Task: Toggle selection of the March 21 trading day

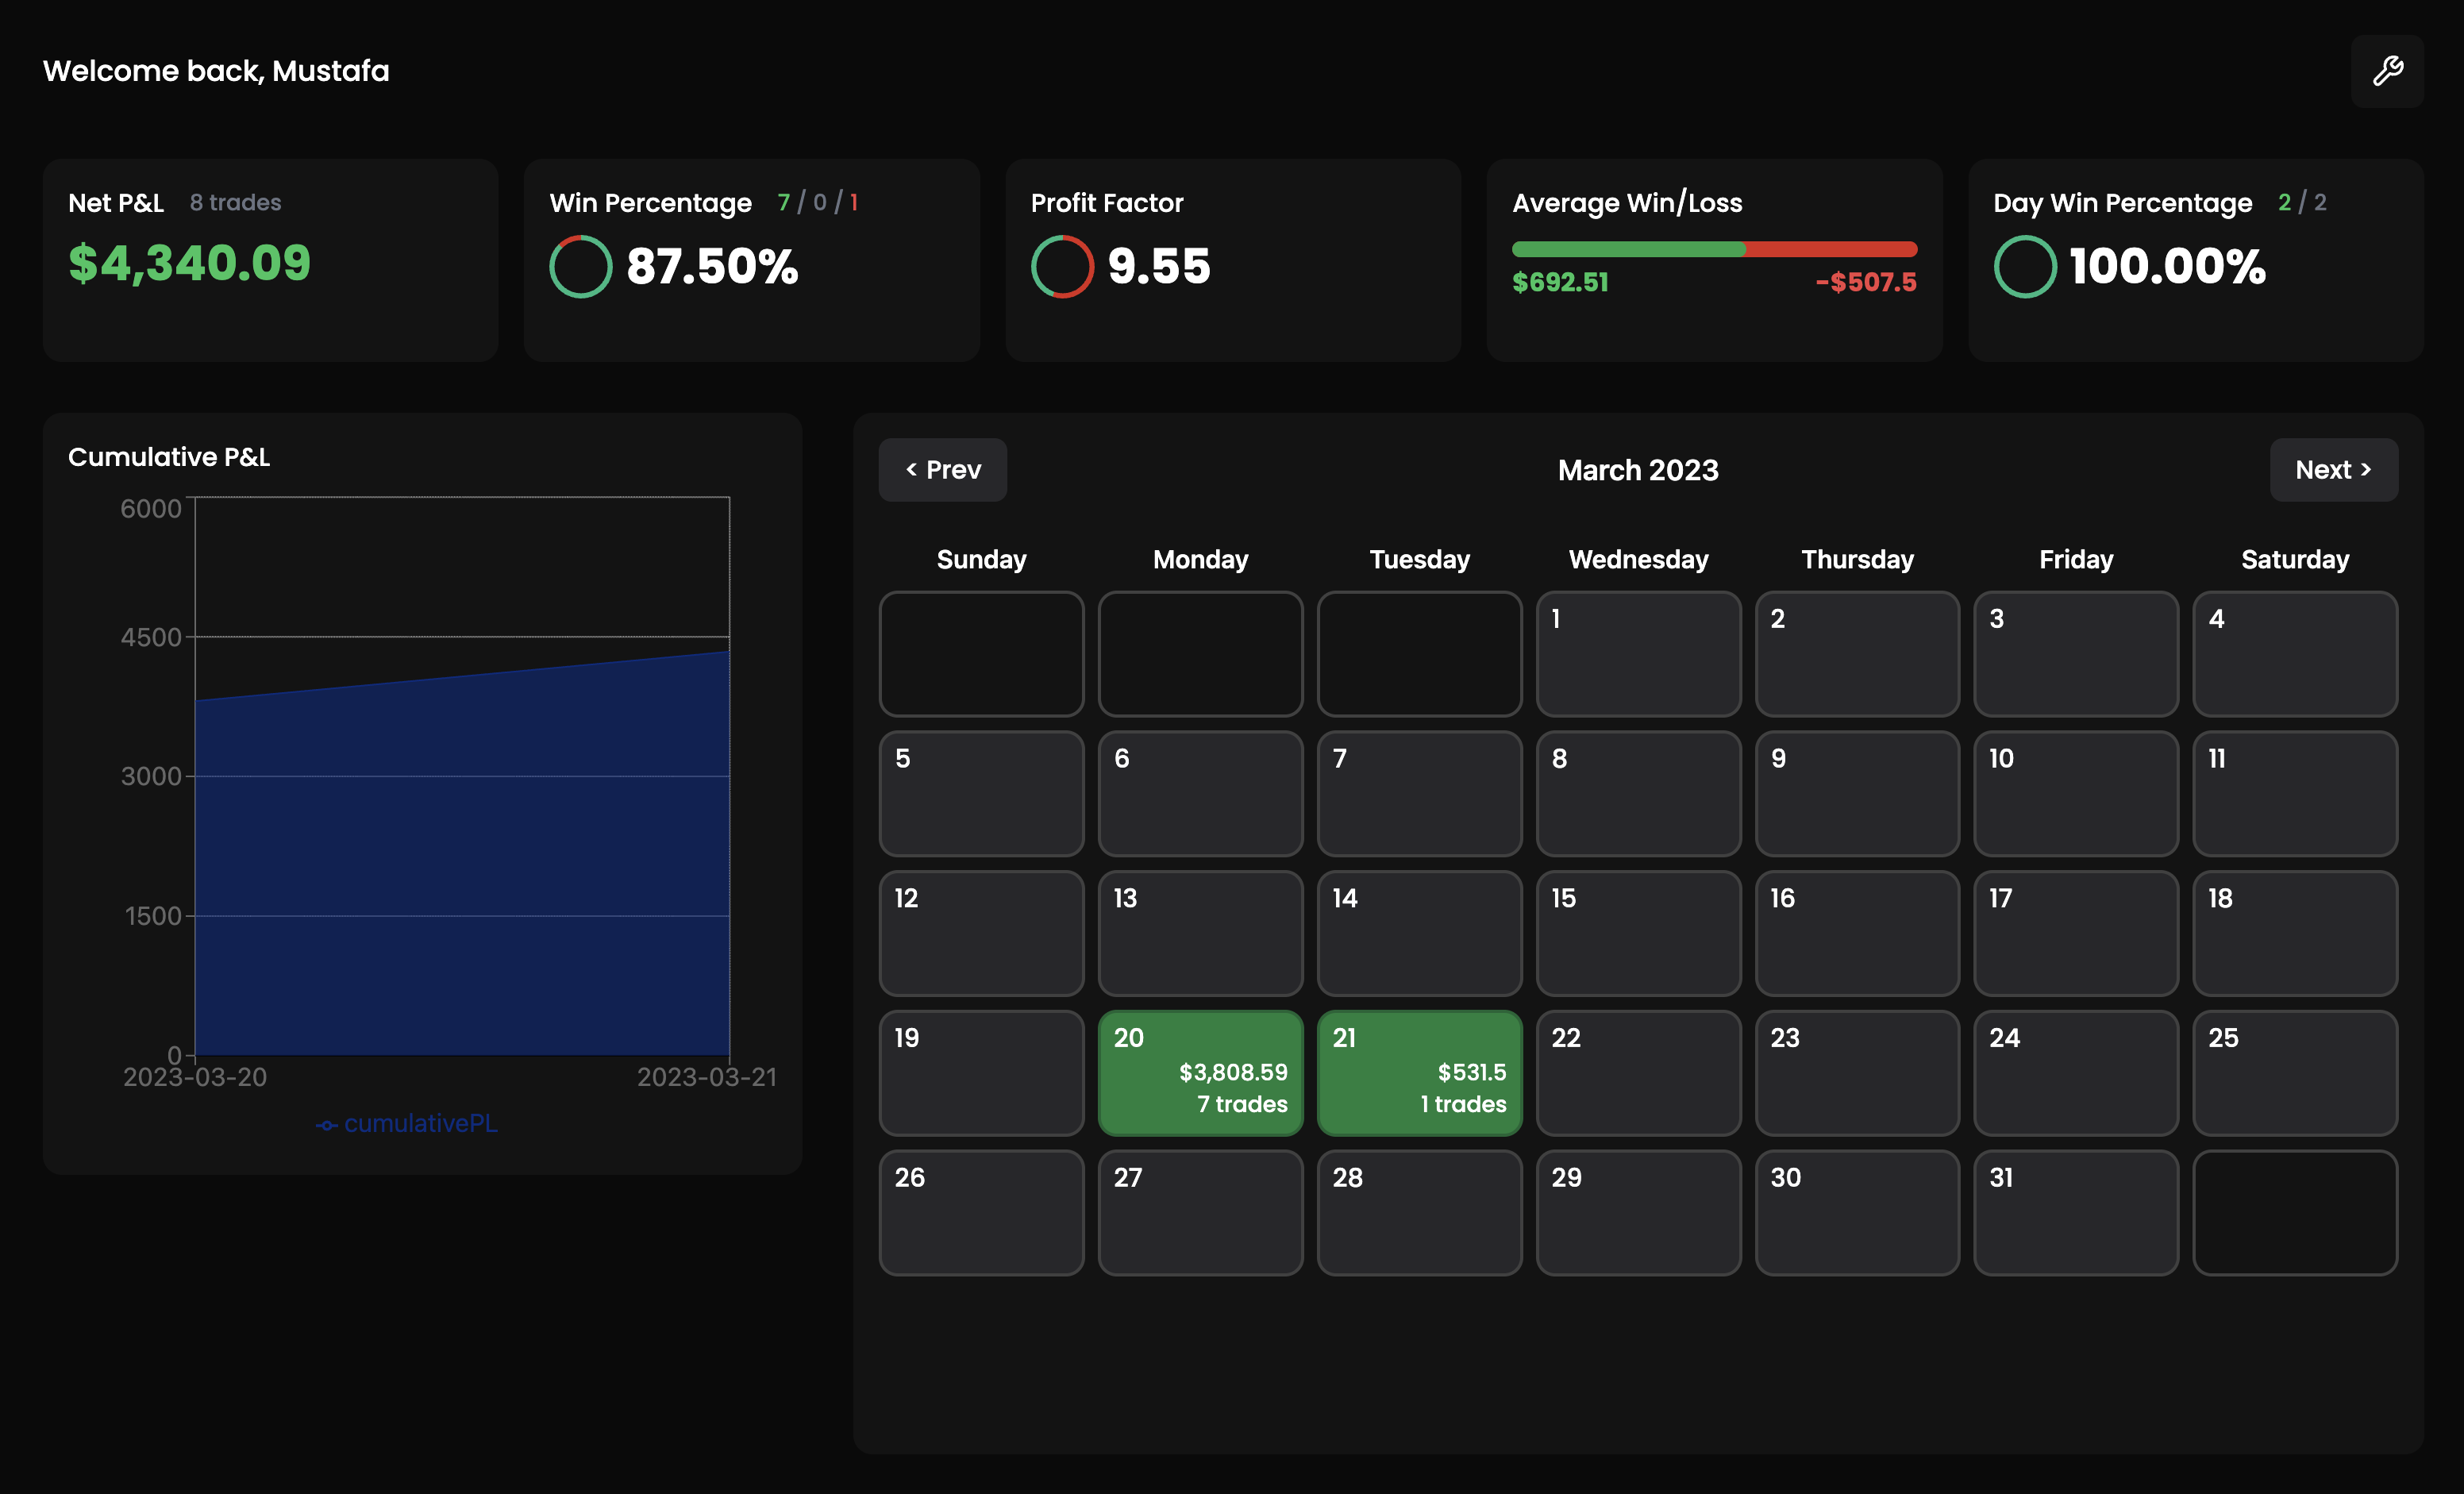Action: (x=1419, y=1073)
